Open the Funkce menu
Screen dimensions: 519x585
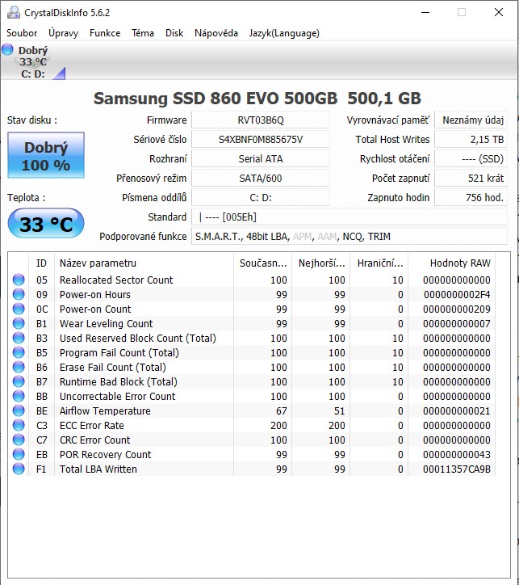(x=105, y=33)
